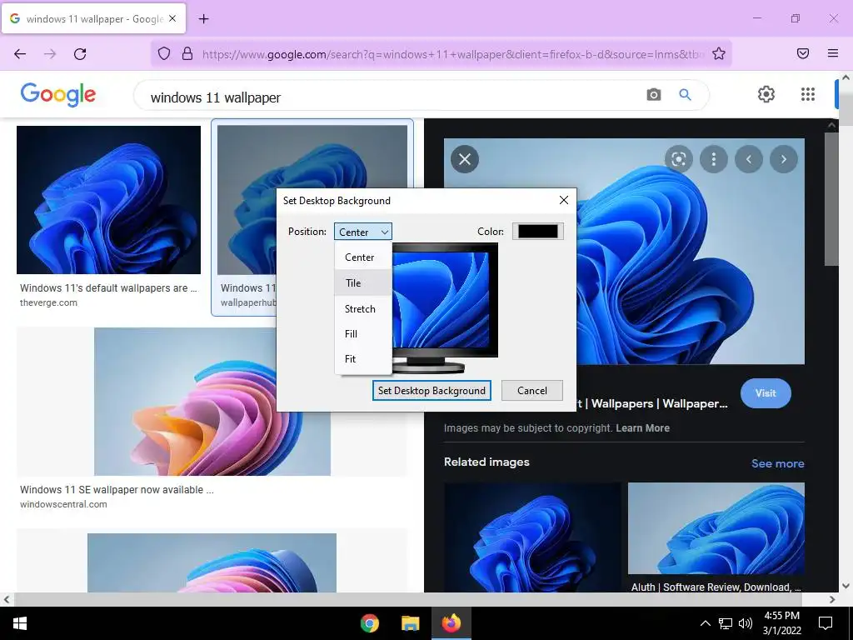
Task: Open Google settings gear
Action: pos(766,94)
